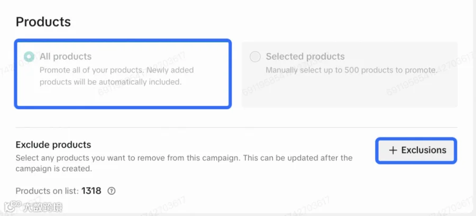Viewport: 476px width, 216px height.
Task: Click the "Products" section heading
Action: pos(43,22)
